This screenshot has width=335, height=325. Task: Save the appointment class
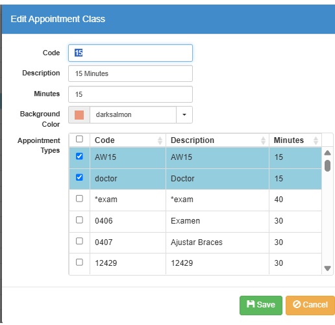tap(261, 305)
